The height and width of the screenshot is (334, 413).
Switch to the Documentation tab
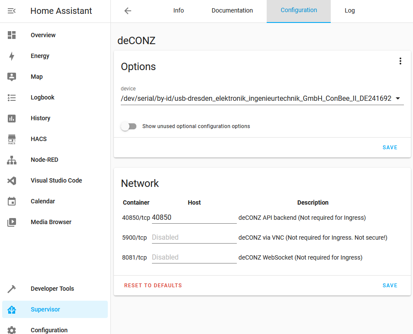pos(232,10)
